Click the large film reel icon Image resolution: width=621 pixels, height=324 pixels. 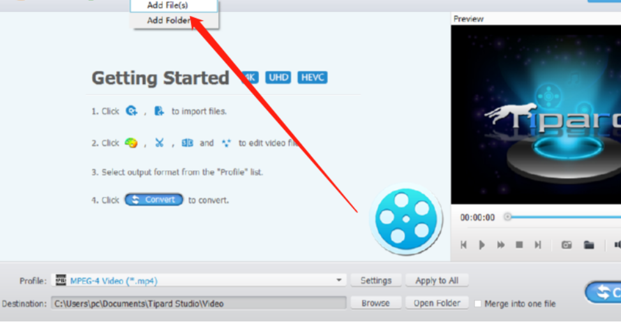point(406,219)
